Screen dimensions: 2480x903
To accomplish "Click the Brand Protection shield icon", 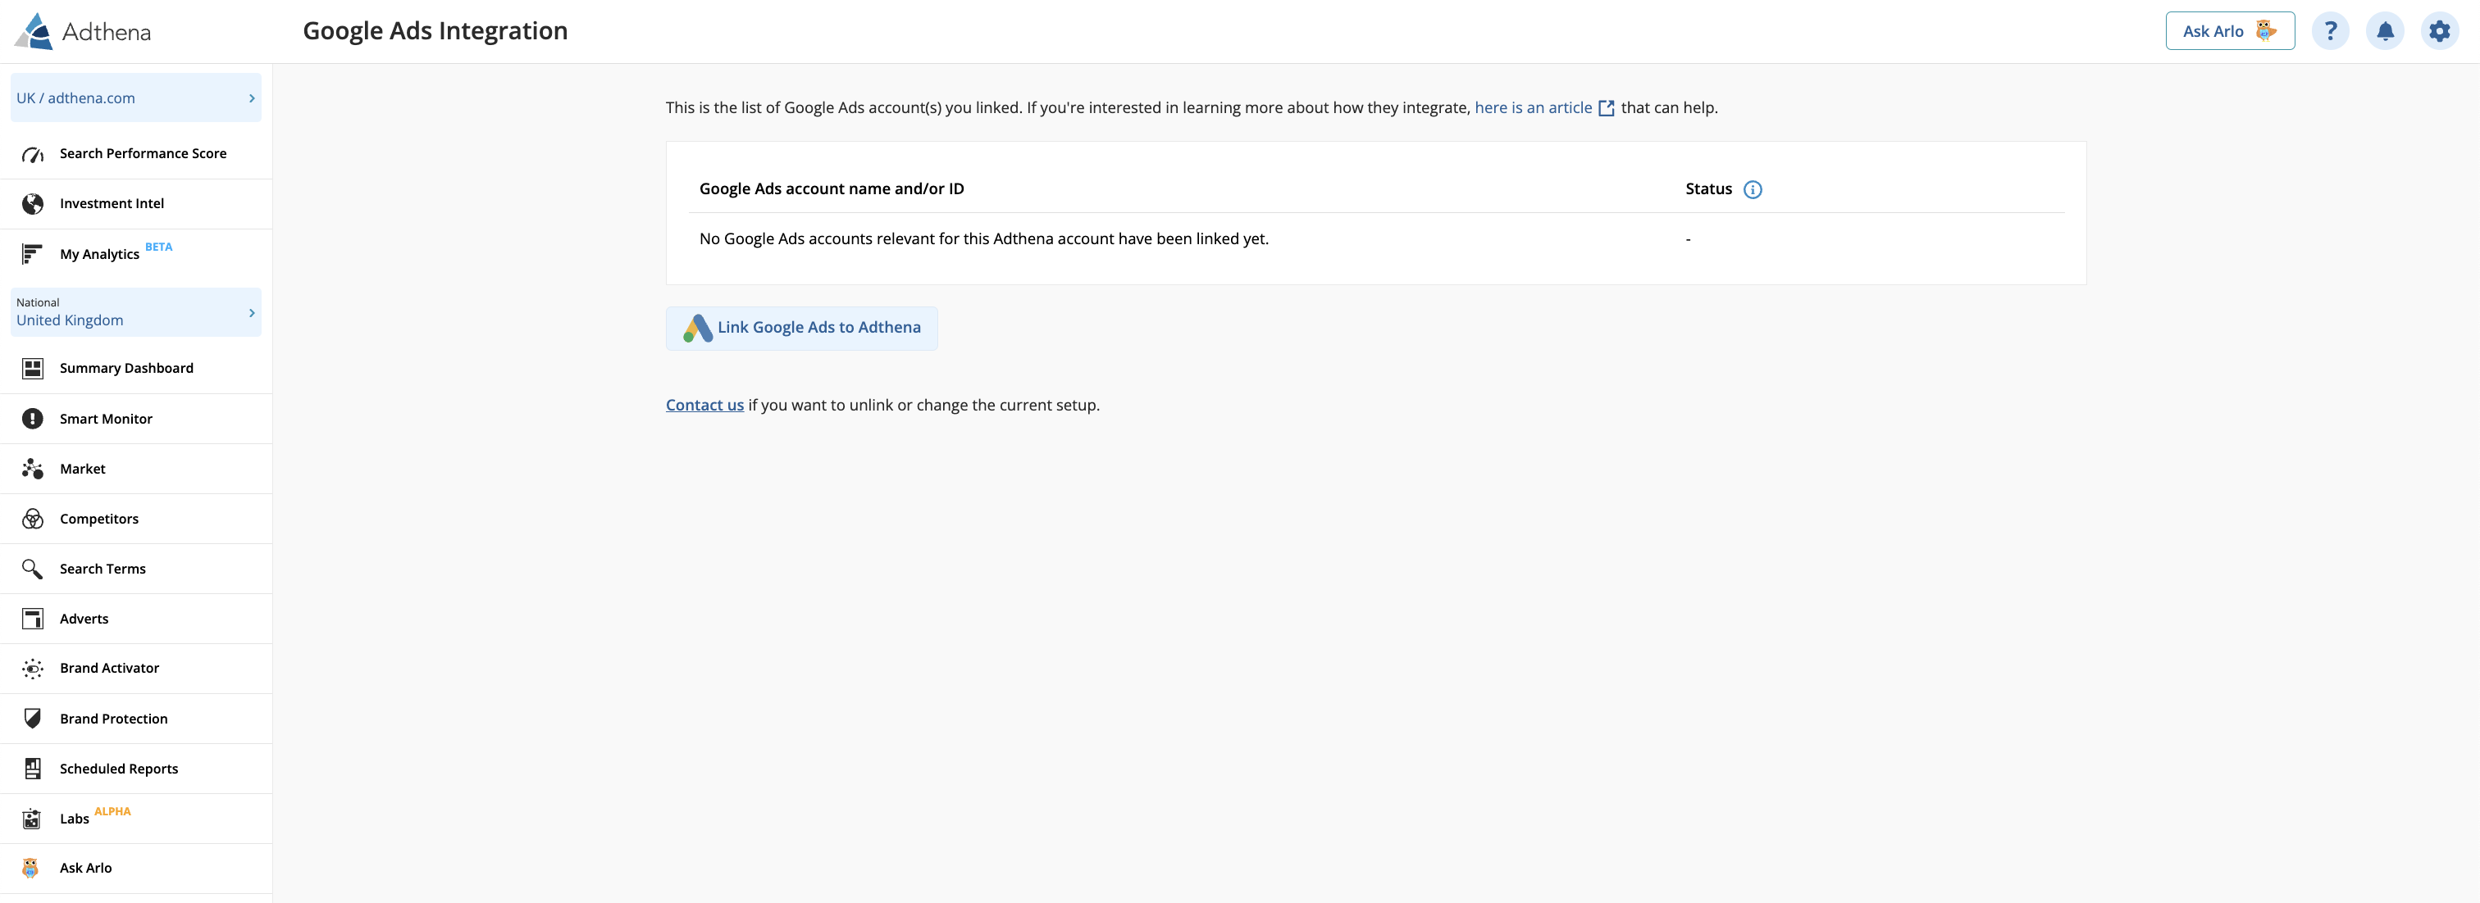I will [x=33, y=719].
